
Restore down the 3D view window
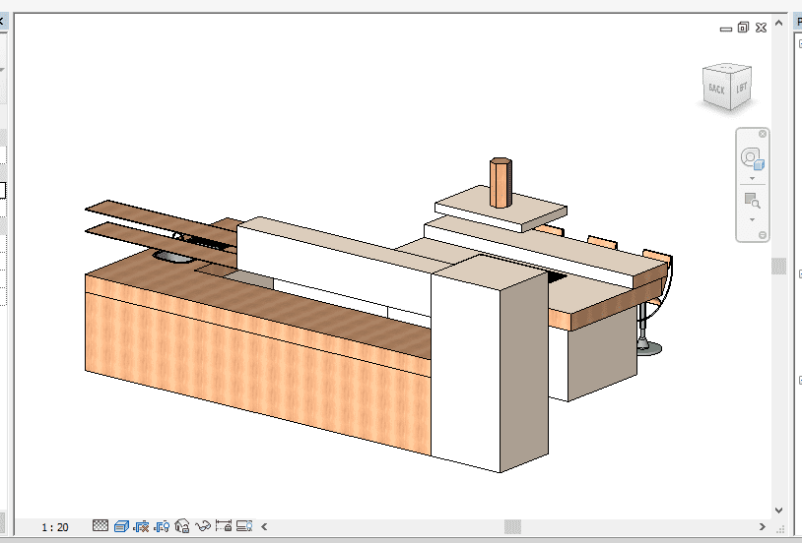coord(743,28)
